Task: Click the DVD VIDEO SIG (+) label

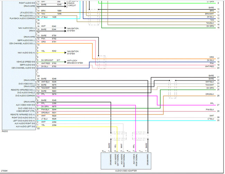Action: 27,108
